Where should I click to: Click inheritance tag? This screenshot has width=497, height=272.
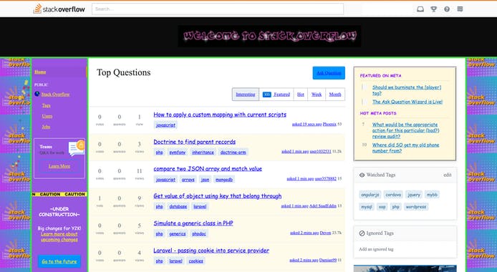pyautogui.click(x=203, y=152)
